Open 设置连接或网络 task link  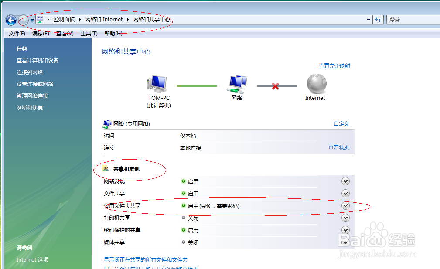click(35, 84)
